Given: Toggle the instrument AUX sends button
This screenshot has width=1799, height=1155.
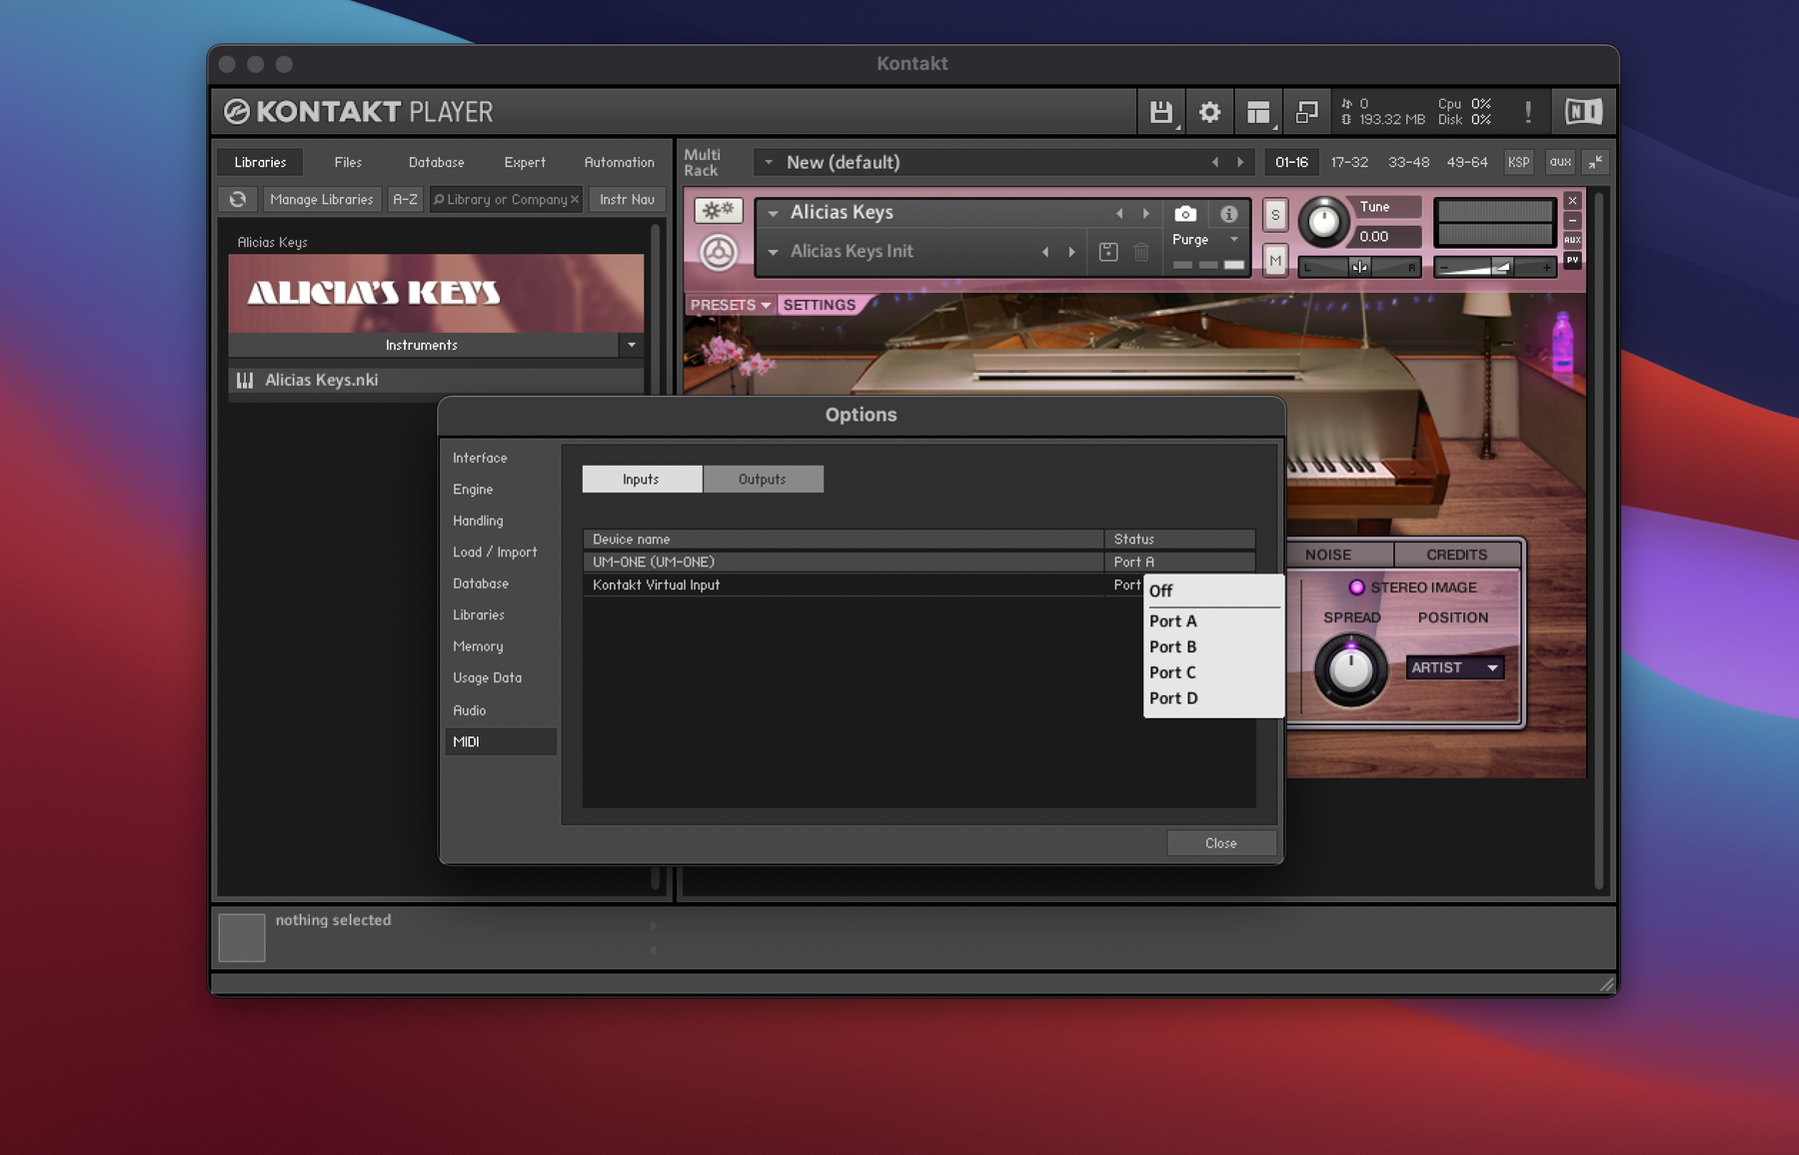Looking at the screenshot, I should pos(1572,240).
